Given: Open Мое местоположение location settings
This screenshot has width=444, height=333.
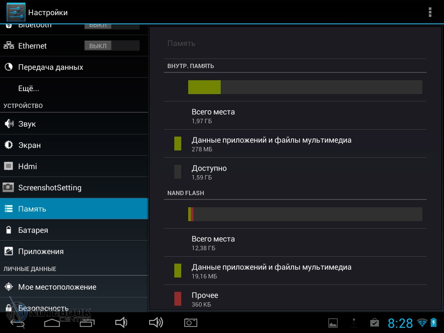Looking at the screenshot, I should click(x=57, y=287).
